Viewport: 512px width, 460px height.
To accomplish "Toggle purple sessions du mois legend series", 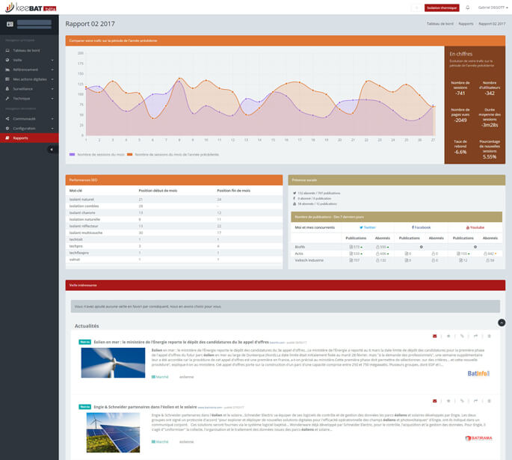I will click(97, 155).
